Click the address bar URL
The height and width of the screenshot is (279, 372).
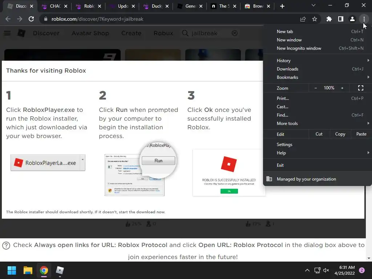[97, 19]
